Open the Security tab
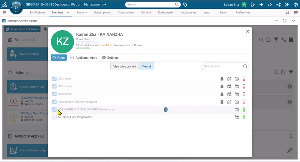 [82, 13]
